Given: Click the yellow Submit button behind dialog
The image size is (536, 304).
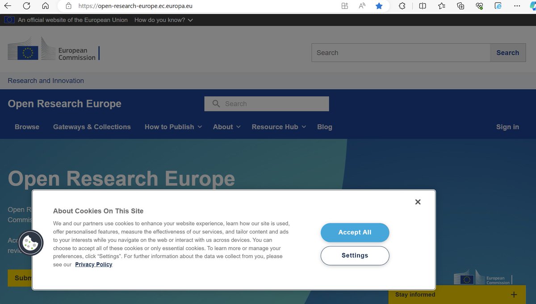Looking at the screenshot, I should pos(20,278).
